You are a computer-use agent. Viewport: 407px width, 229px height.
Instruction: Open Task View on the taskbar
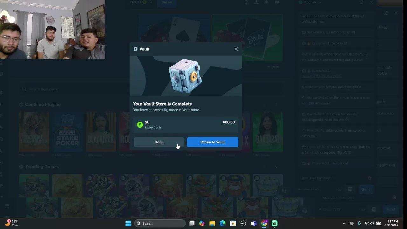[191, 223]
